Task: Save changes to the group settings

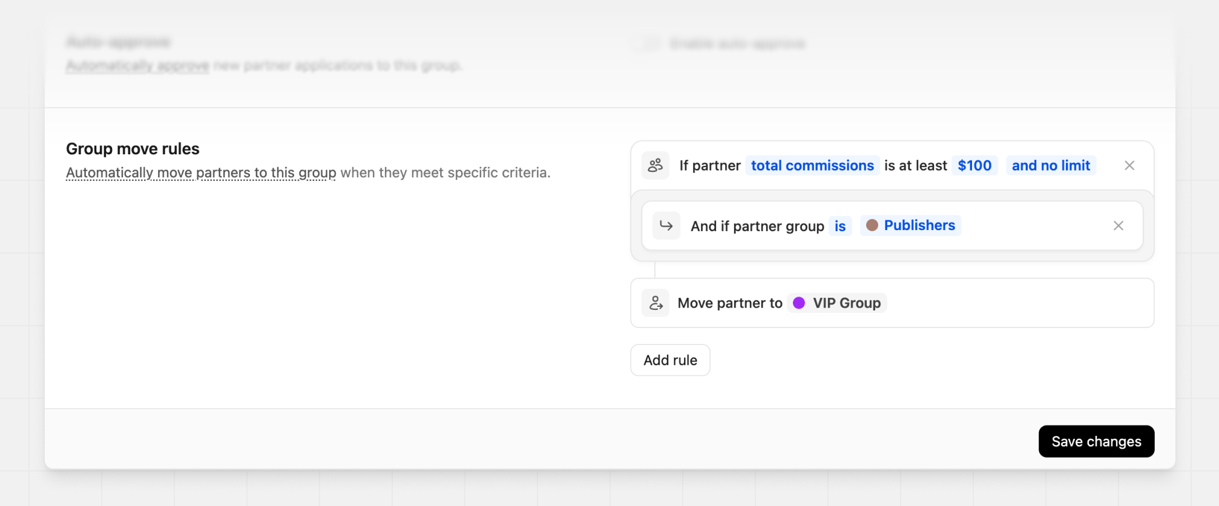Action: coord(1096,441)
